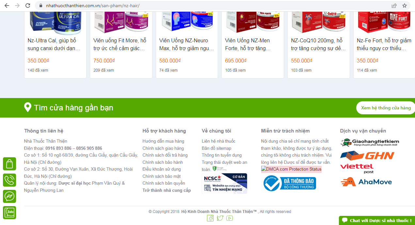This screenshot has width=415, height=225.
Task: Click the Twitter icon in footer
Action: [x=220, y=218]
